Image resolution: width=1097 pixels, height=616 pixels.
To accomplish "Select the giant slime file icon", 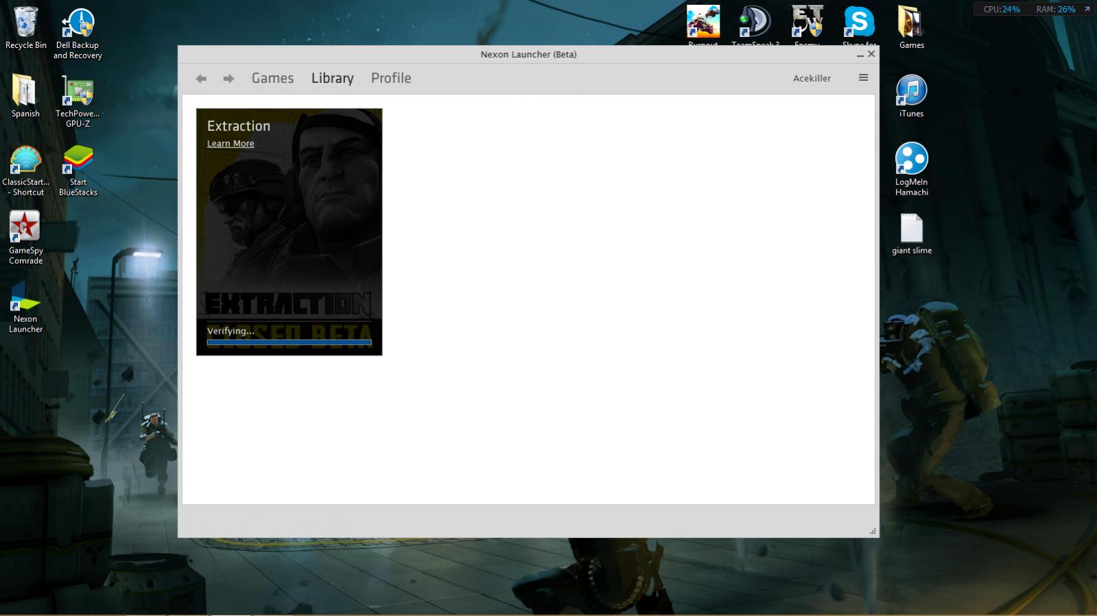I will pyautogui.click(x=911, y=228).
